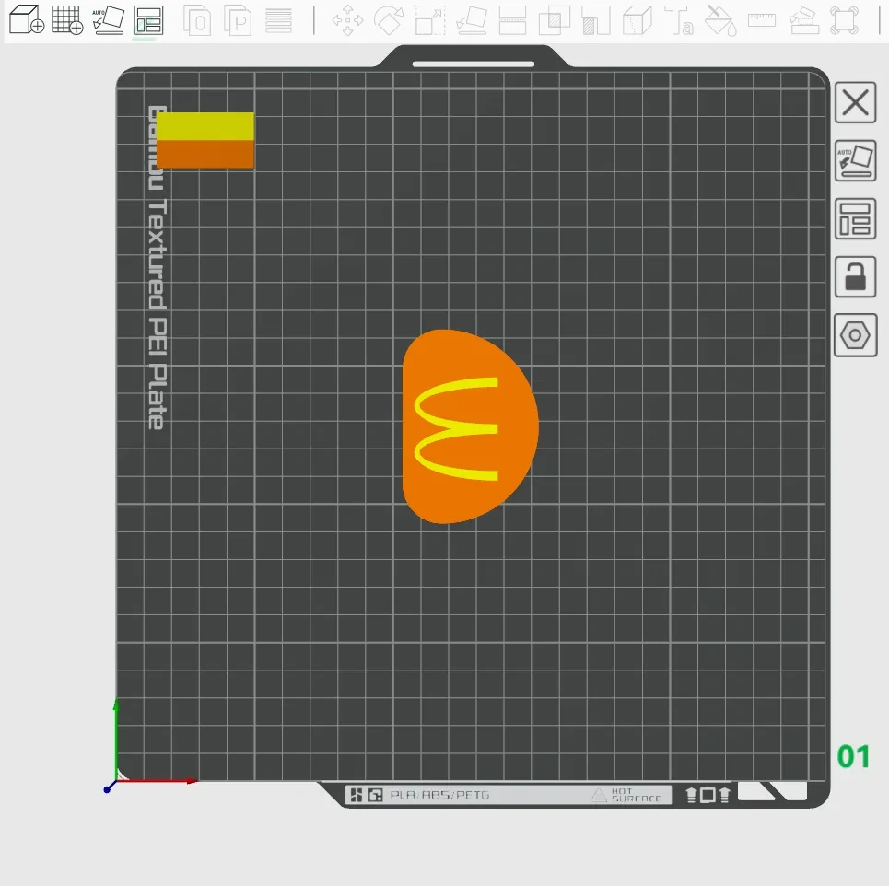The height and width of the screenshot is (886, 889).
Task: Auto orient objects from the top toolbar
Action: pyautogui.click(x=109, y=20)
